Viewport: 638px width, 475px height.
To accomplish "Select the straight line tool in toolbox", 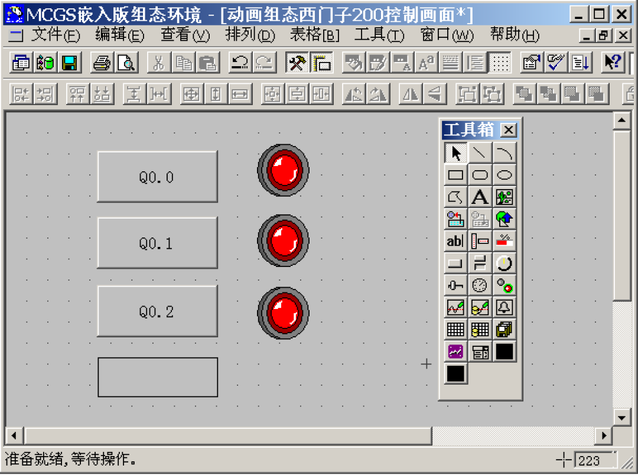I will tap(480, 153).
